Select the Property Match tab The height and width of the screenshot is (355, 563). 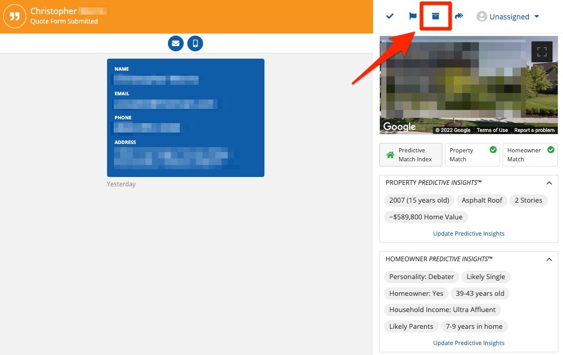coord(472,154)
